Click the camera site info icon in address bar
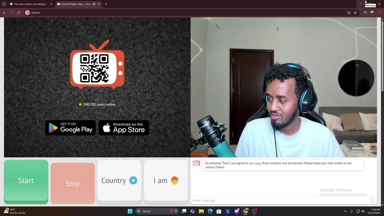Screen dimensions: 384x216 (27, 13)
